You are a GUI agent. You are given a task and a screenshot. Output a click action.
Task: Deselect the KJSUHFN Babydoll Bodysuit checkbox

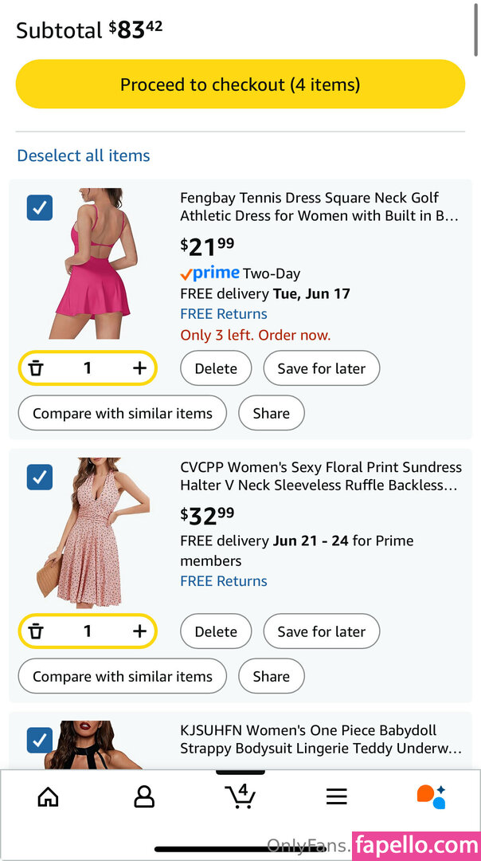pos(40,740)
